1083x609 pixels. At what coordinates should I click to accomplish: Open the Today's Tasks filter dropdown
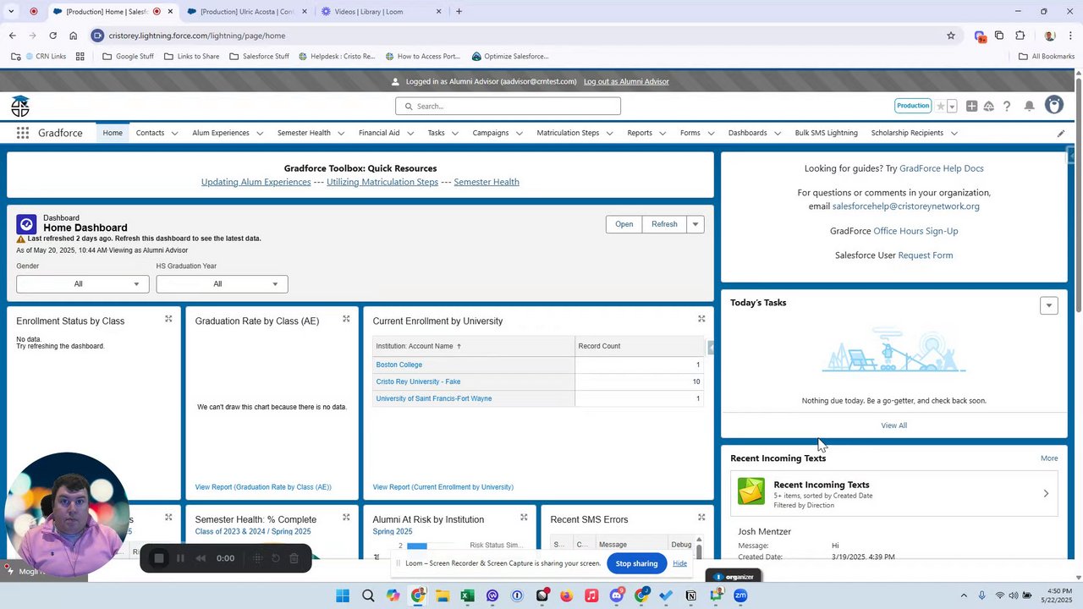1049,305
